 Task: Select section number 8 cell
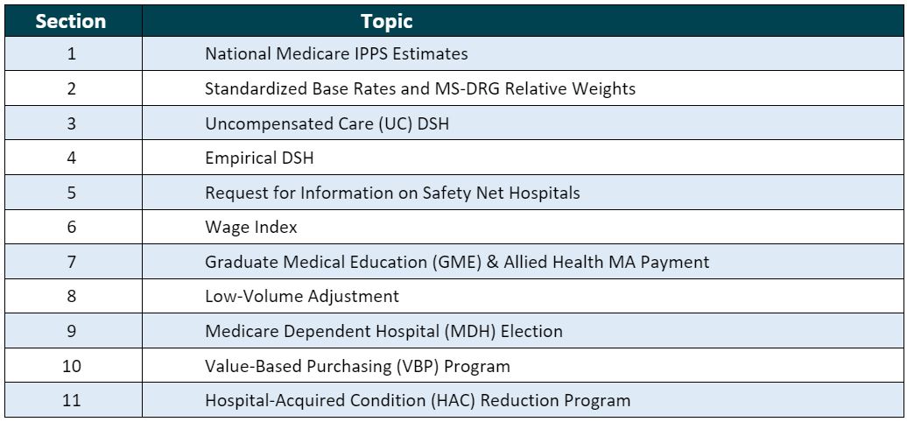point(71,297)
